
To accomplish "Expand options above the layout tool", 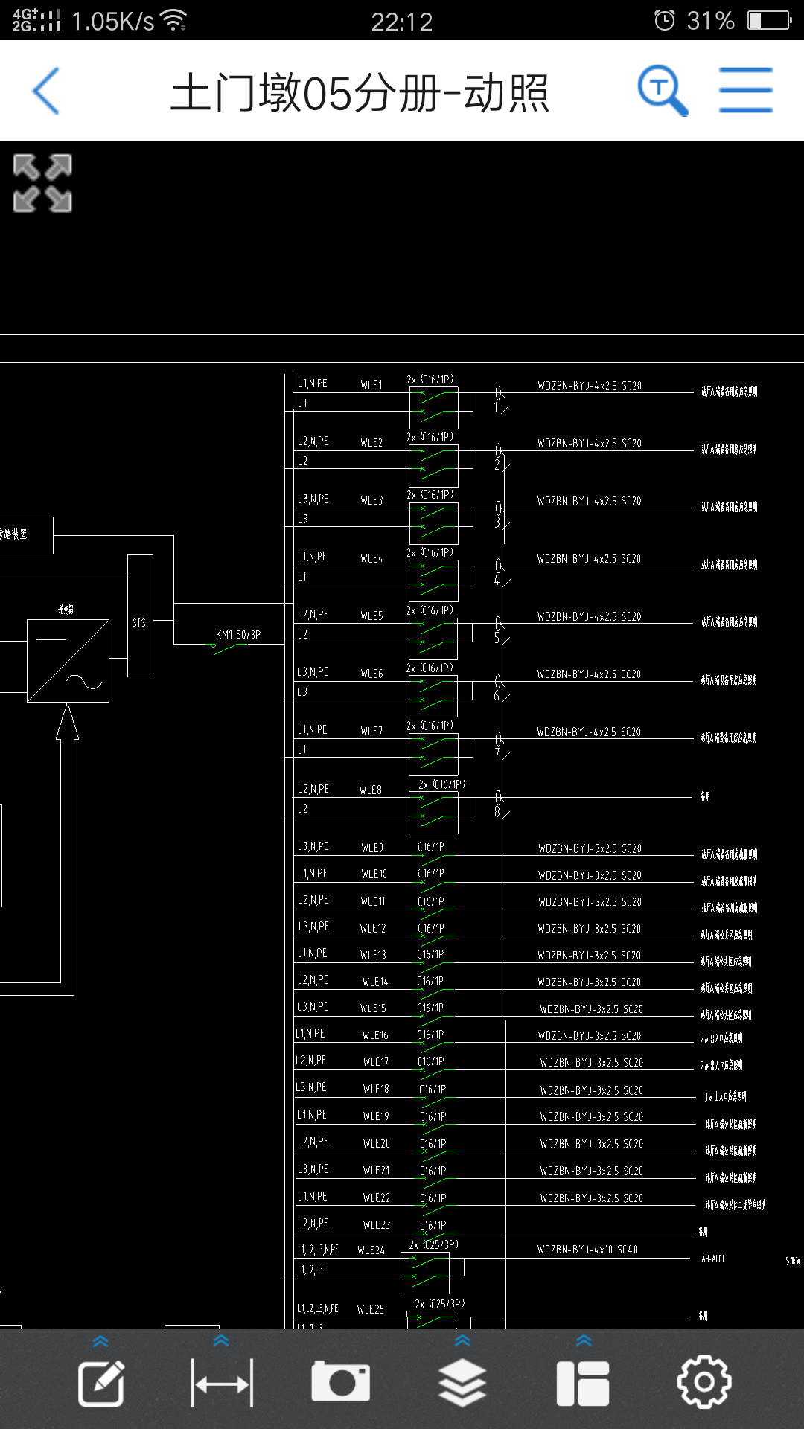I will pos(584,1340).
